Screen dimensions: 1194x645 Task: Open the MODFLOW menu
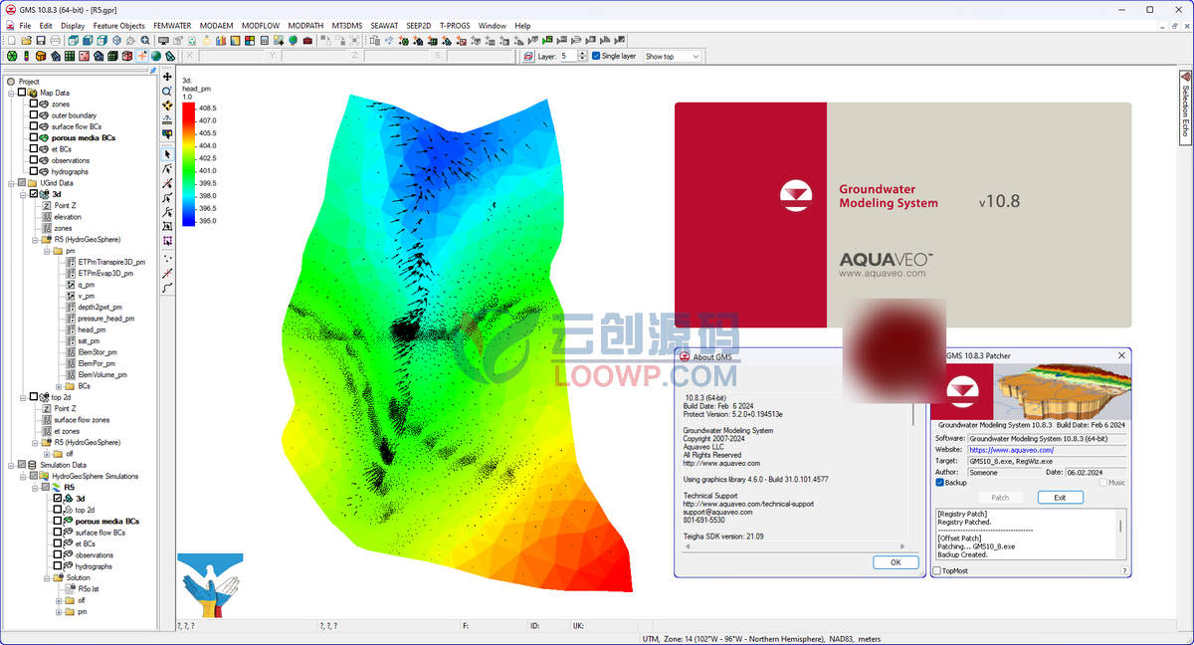(x=261, y=25)
